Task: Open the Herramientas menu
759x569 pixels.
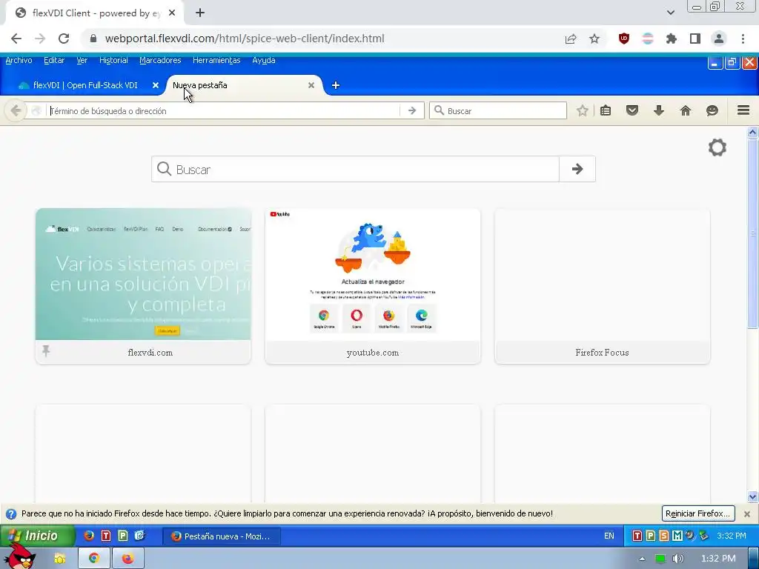Action: [216, 61]
